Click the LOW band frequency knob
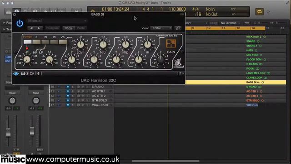Screen dimensions: 291x164 click(x=80, y=45)
